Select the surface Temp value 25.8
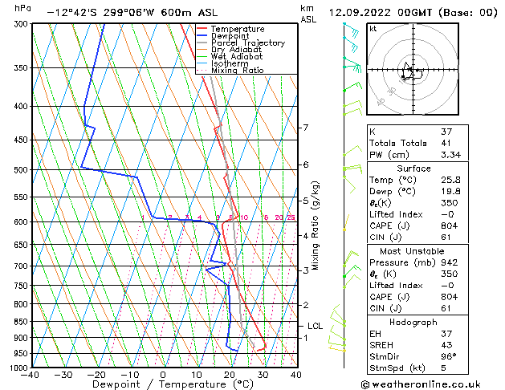This screenshot has width=505, height=390. coord(451,180)
